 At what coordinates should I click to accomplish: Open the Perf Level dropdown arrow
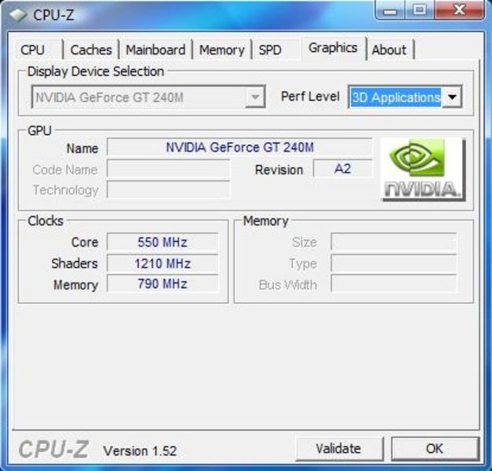pos(452,97)
